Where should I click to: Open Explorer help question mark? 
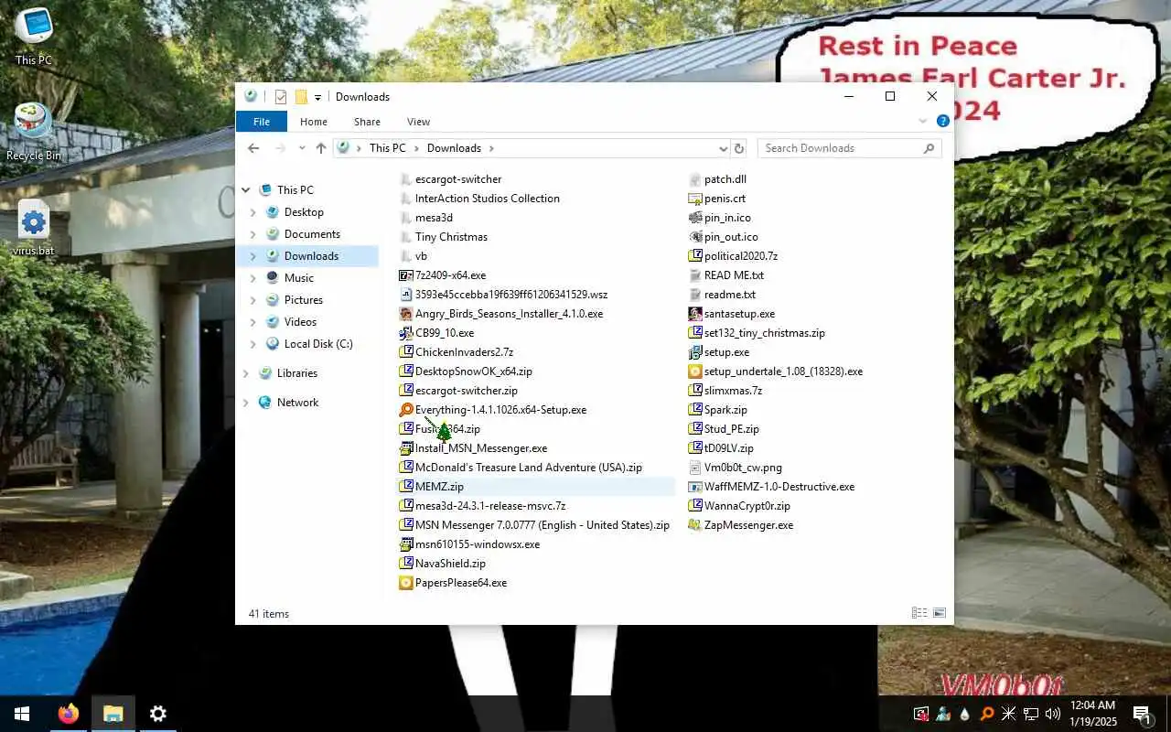point(942,122)
